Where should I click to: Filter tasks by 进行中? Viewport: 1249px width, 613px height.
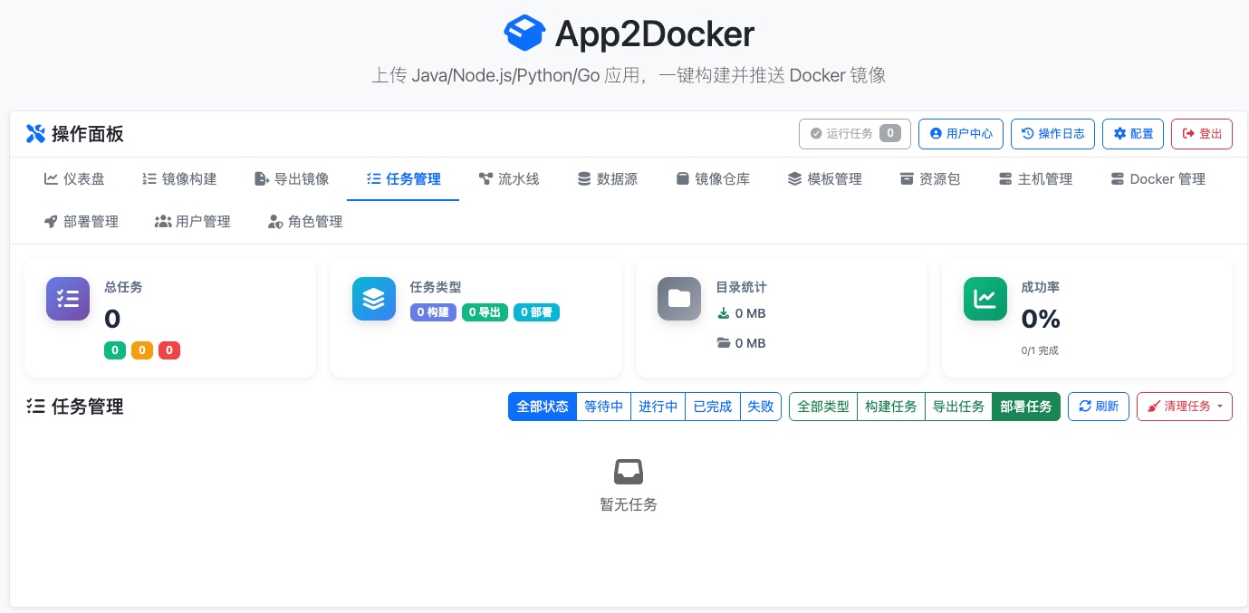pos(658,407)
